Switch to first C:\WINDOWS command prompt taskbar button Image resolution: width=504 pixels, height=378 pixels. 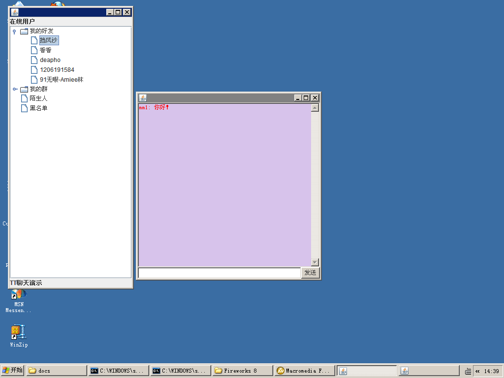(x=119, y=371)
